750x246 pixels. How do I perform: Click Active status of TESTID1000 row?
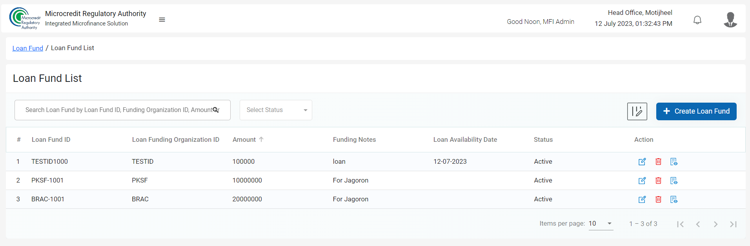click(543, 161)
